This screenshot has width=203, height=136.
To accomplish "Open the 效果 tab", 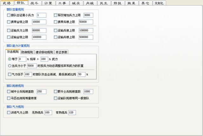I will pos(132,3).
